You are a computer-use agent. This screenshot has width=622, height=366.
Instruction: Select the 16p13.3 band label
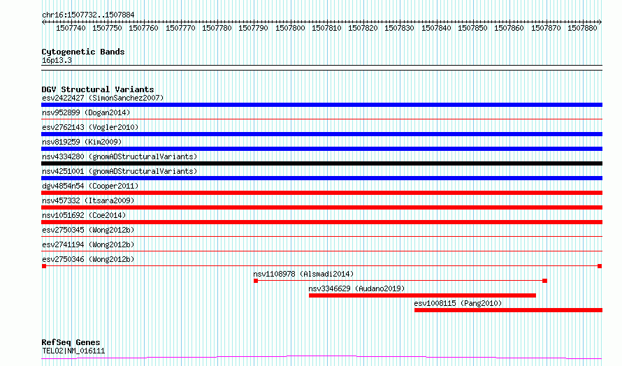point(57,60)
